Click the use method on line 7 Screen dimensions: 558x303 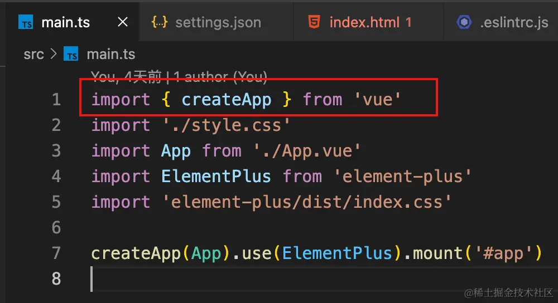point(257,253)
